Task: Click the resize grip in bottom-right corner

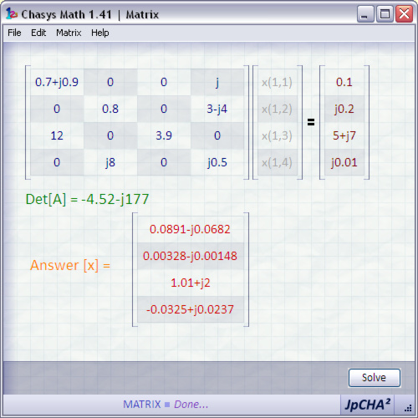Action: pyautogui.click(x=408, y=409)
